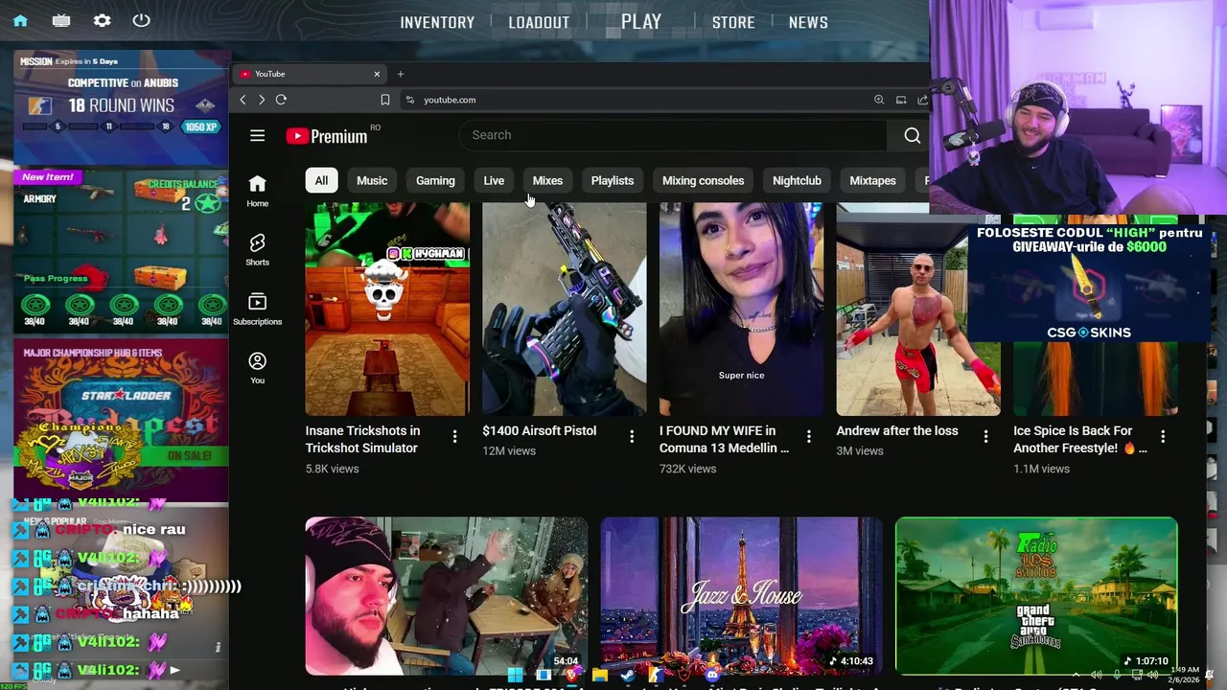Bookmark this page in the browser

click(384, 100)
